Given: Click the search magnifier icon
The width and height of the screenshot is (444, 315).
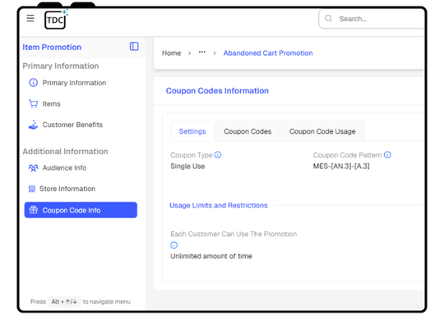Looking at the screenshot, I should [x=328, y=19].
